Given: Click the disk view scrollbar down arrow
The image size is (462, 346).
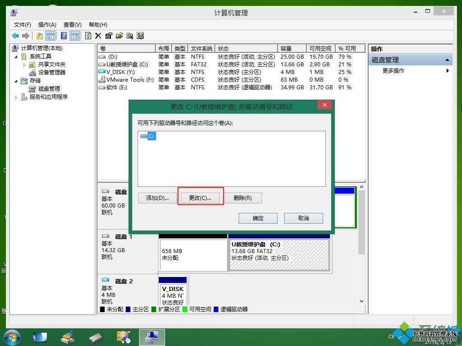Looking at the screenshot, I should click(361, 301).
